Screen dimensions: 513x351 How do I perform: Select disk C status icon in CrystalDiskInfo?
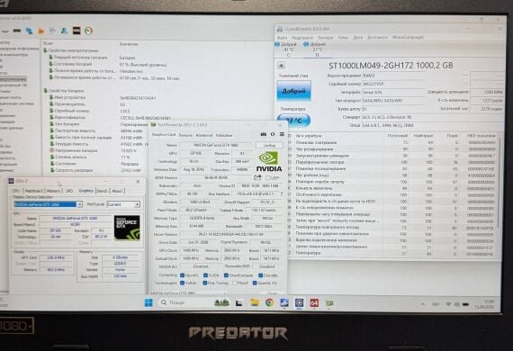coord(277,44)
